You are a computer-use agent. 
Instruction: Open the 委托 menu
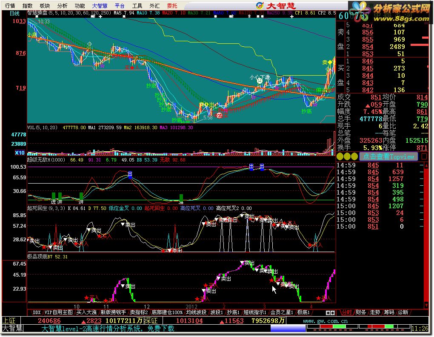point(172,6)
